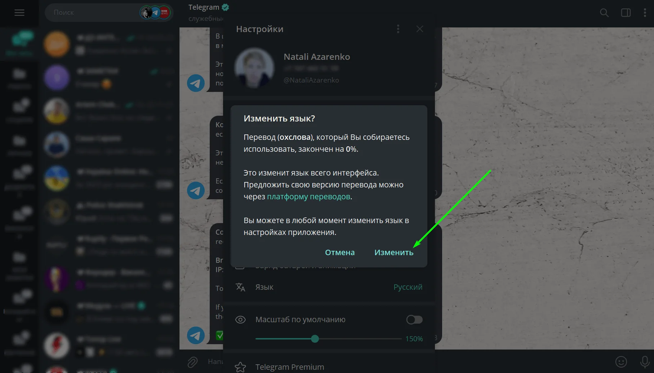
Task: Toggle the Масштаб по умолчанию switch
Action: [414, 320]
